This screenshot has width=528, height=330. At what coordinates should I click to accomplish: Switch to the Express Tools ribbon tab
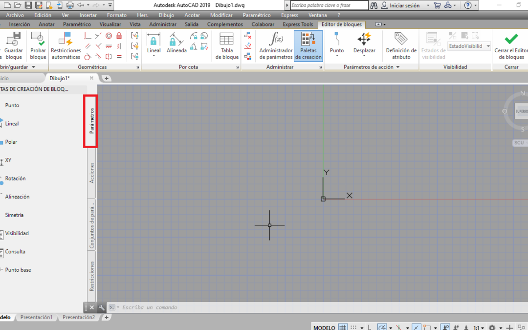tap(298, 24)
